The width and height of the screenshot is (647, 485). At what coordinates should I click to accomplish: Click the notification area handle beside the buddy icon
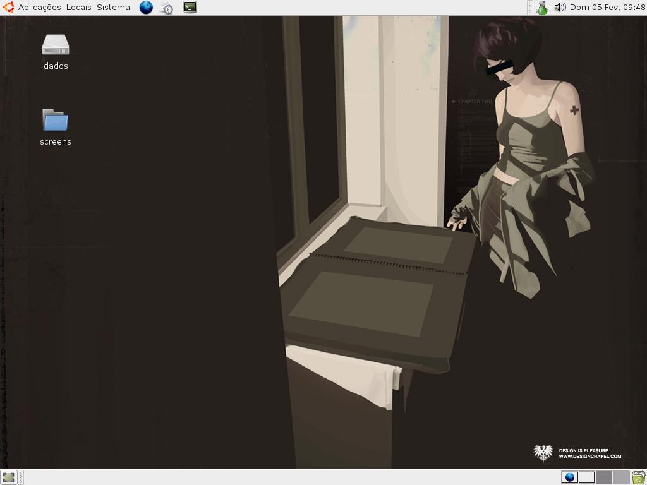tap(530, 8)
